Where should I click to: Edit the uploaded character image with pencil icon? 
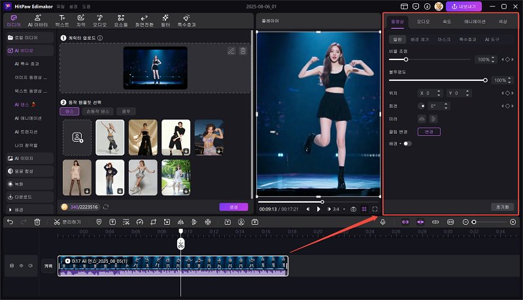tap(231, 51)
